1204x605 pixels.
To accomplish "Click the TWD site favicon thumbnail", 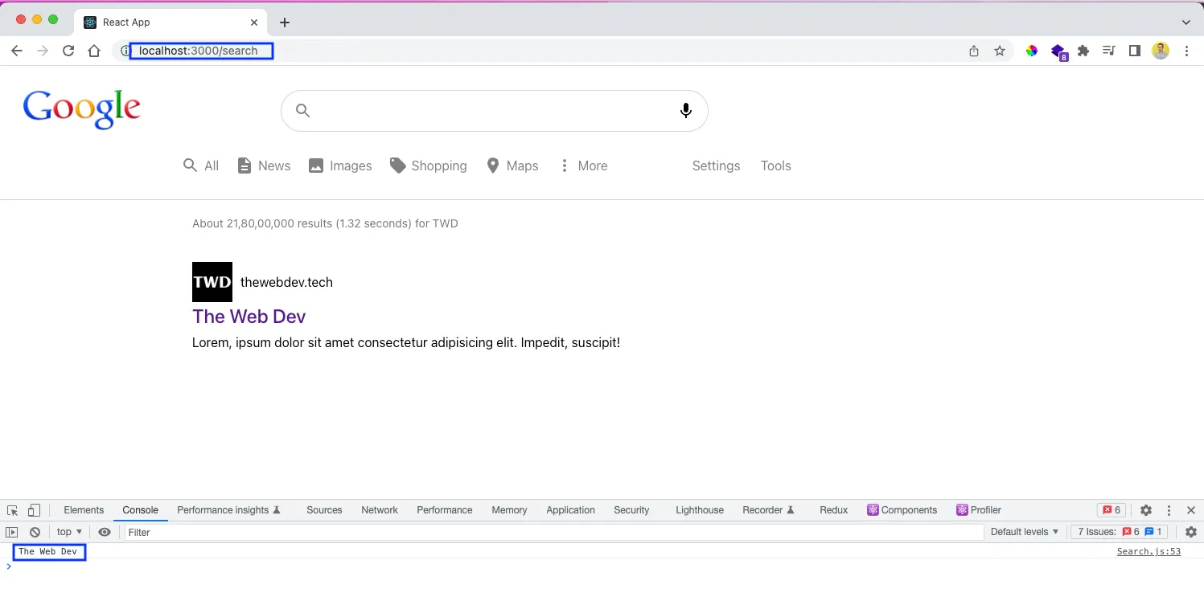I will coord(212,282).
